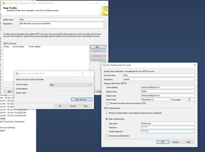205x152 pixels.
Task: Click the Account Name column header
Action: 20,47
